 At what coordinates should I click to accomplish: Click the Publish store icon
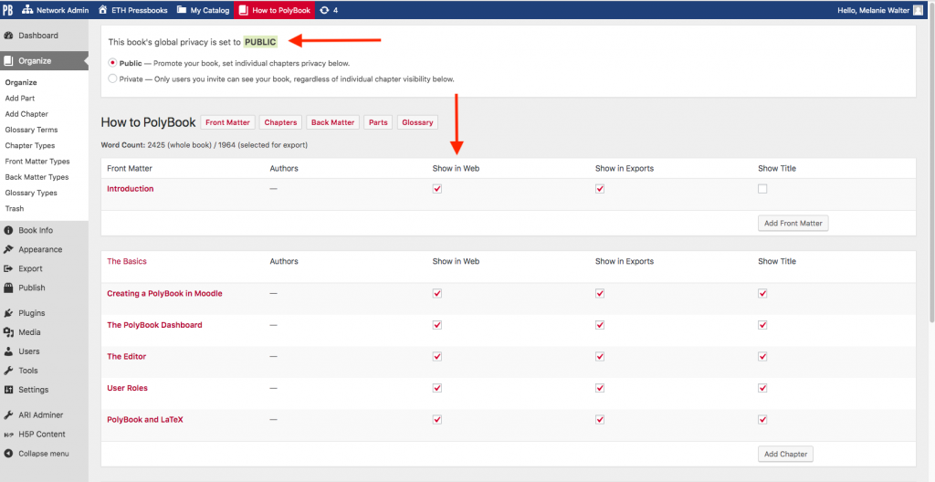coord(8,288)
